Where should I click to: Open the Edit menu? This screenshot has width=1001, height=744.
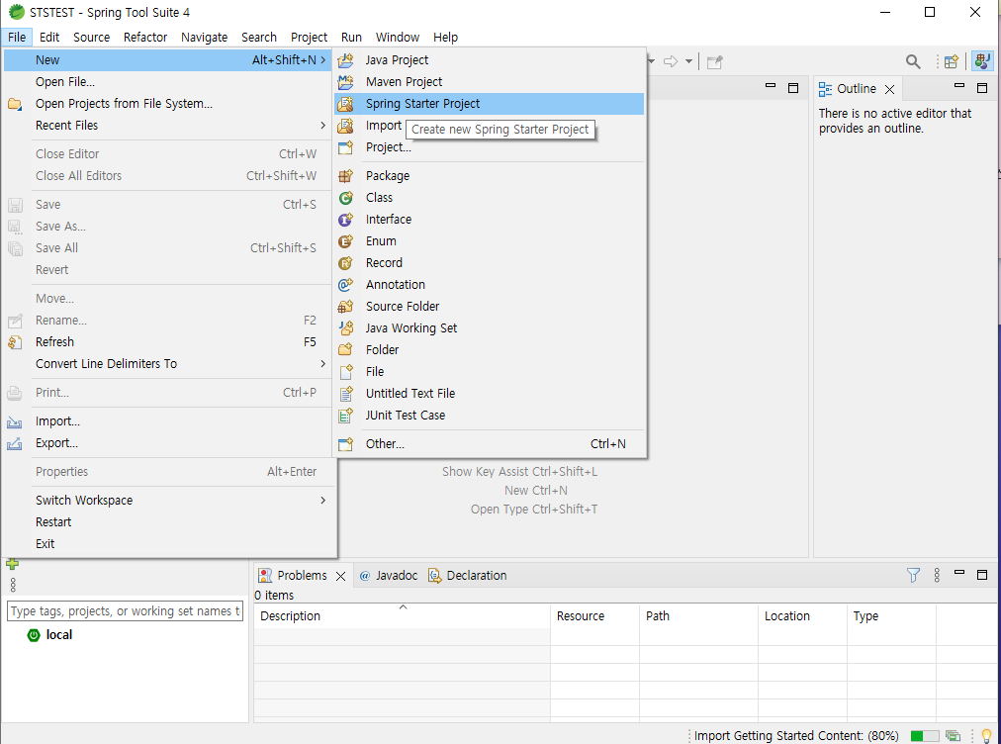[x=49, y=37]
